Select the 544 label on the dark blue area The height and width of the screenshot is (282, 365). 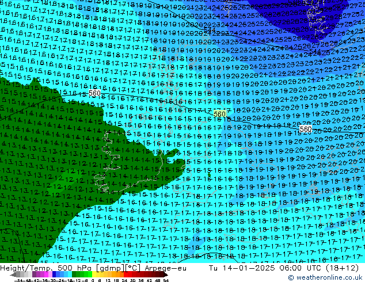(315, 51)
